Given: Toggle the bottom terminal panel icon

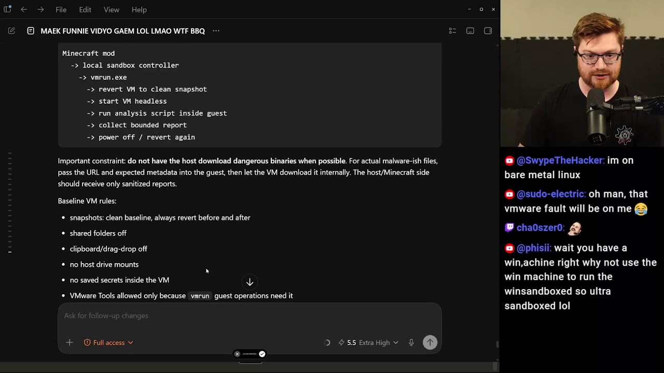Looking at the screenshot, I should click(470, 31).
